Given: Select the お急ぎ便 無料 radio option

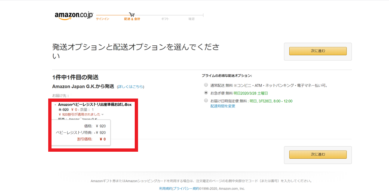Looking at the screenshot, I should click(206, 93).
